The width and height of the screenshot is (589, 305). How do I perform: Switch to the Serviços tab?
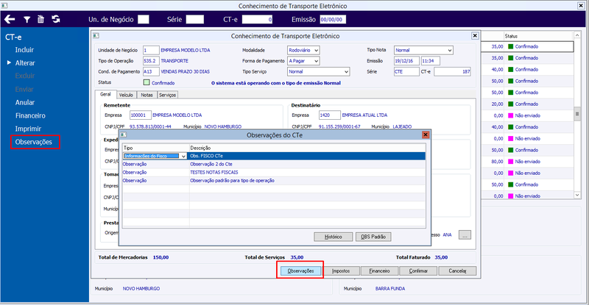coord(168,95)
